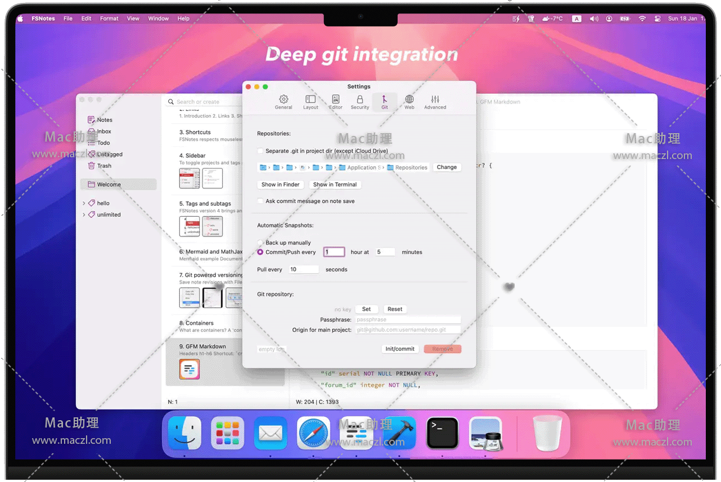Select the Welcome project folder
This screenshot has height=482, width=721.
coord(119,184)
